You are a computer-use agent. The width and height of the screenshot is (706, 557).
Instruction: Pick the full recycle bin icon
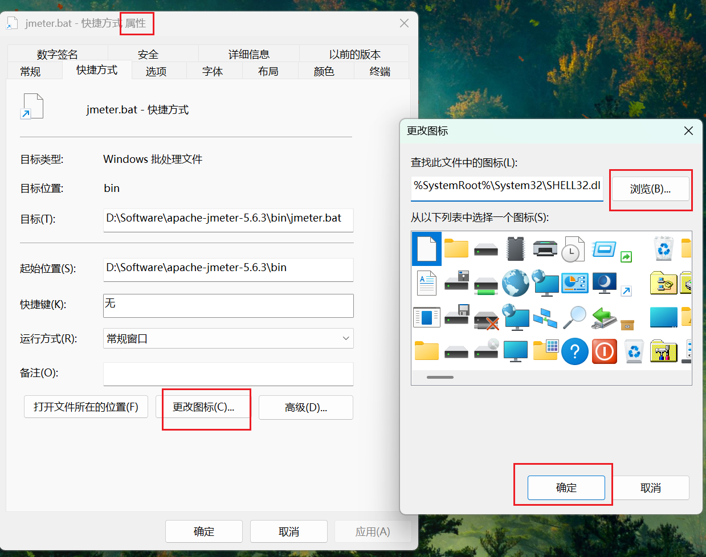coord(664,249)
